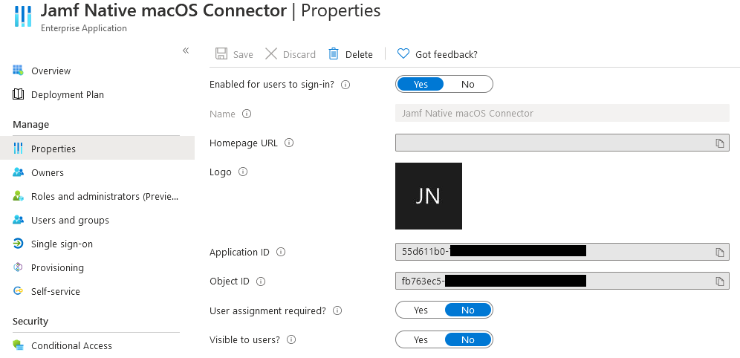Click info icon beside Visible to users
This screenshot has height=358, width=740.
click(291, 339)
